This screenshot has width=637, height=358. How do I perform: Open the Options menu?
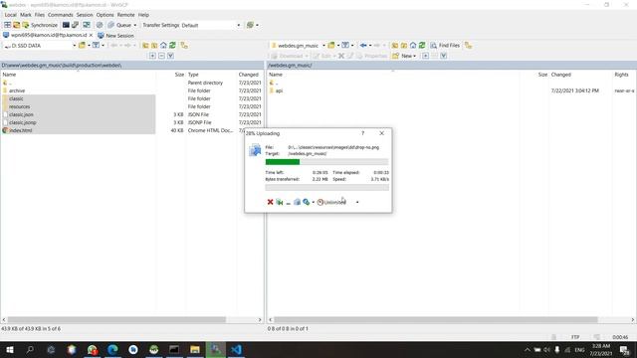105,15
